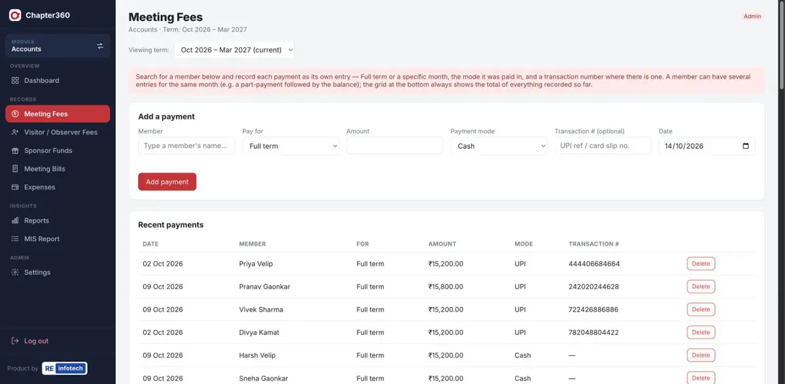Click the Settings gear icon
Screen dimensions: 785x384
[15, 272]
